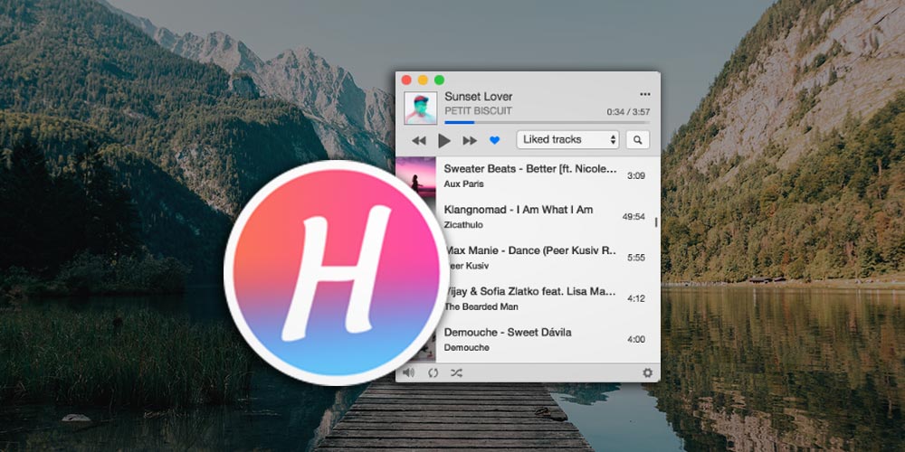Image resolution: width=905 pixels, height=452 pixels.
Task: Select the Sunset Lover track title
Action: click(479, 97)
